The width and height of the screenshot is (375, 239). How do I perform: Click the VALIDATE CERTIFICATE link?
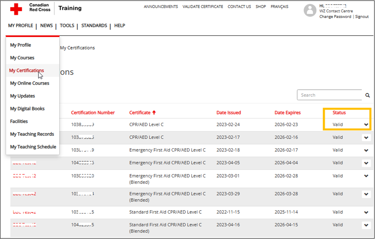pos(203,7)
